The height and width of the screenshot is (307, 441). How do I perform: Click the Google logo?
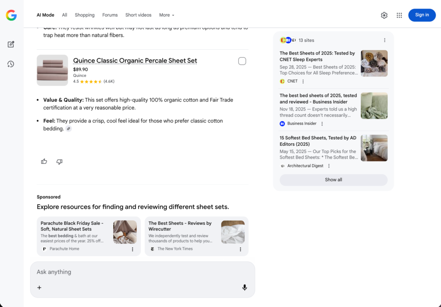point(11,15)
